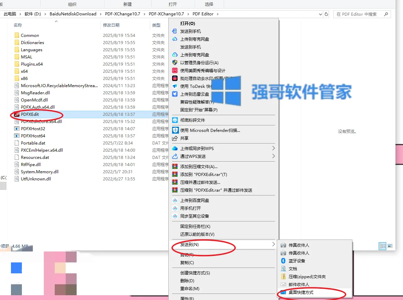Choose 打开(O) from the context menu
Screen dimensions: 403x300
tap(187, 23)
